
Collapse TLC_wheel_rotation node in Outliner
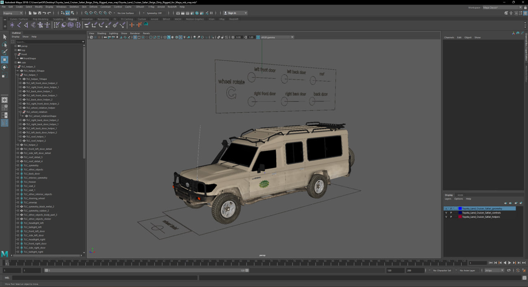20,112
